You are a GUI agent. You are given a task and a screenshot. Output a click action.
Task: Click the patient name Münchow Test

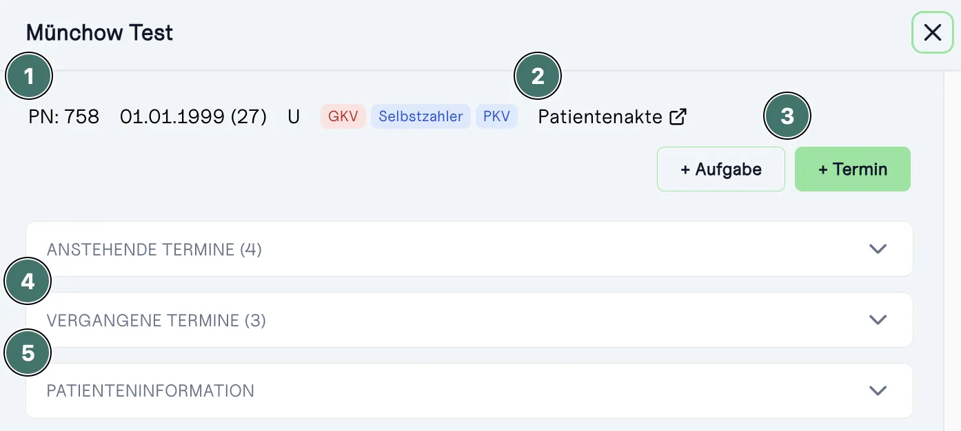[x=100, y=32]
